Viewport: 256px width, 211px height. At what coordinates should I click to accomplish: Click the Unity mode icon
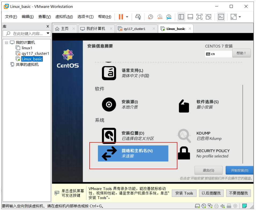(208, 17)
